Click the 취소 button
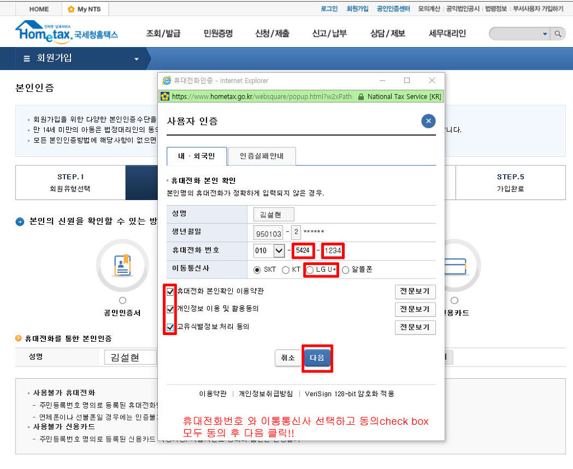573x469 pixels. pos(288,358)
